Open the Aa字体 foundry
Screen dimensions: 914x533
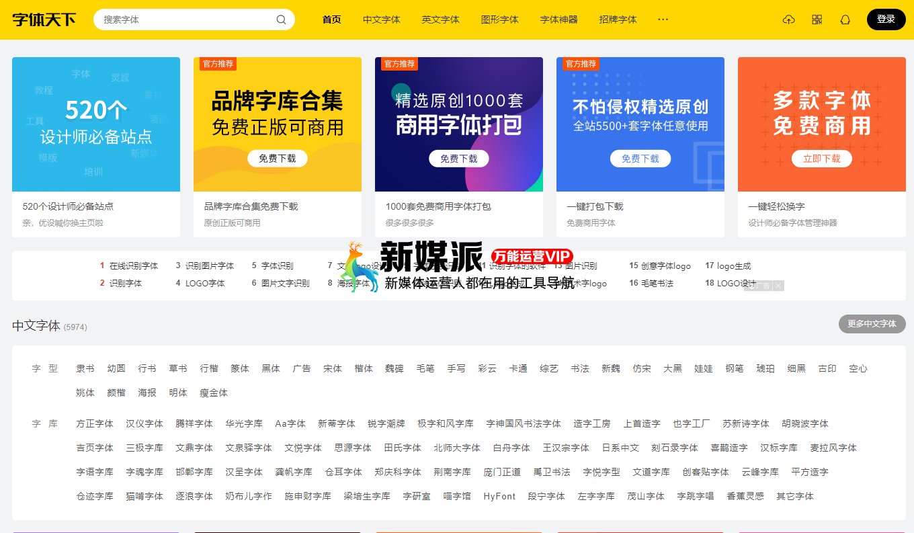pyautogui.click(x=290, y=423)
